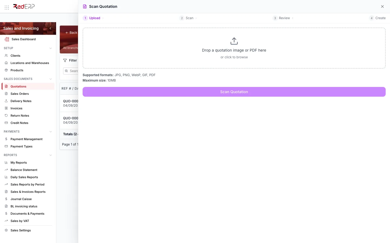390x243 pixels.
Task: Click the Delivery Notes upload icon
Action: pos(6,101)
